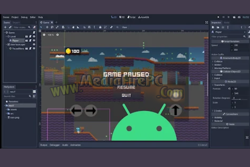The width and height of the screenshot is (250, 167).
Task: Expand Motion section in Inspector
Action: (213, 65)
